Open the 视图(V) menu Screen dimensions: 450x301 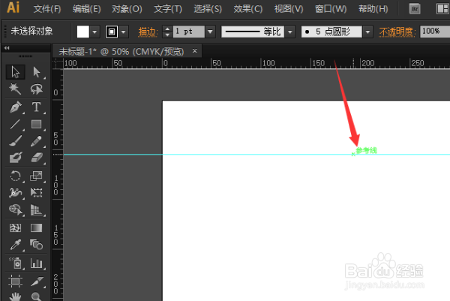[x=289, y=9]
